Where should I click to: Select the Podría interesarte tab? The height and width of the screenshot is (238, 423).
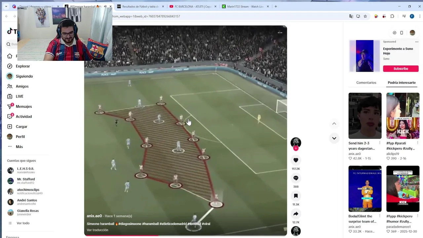(x=402, y=83)
